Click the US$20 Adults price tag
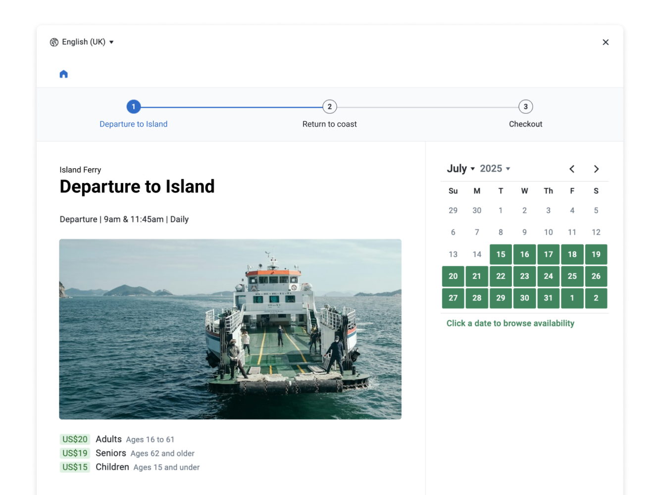The width and height of the screenshot is (660, 495). [75, 439]
